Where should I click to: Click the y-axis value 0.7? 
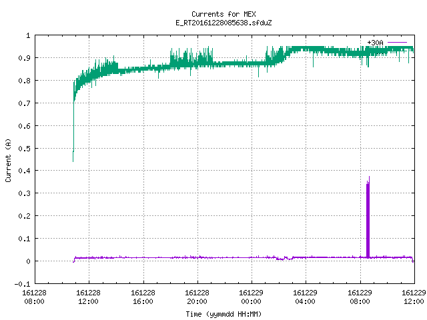pos(24,103)
